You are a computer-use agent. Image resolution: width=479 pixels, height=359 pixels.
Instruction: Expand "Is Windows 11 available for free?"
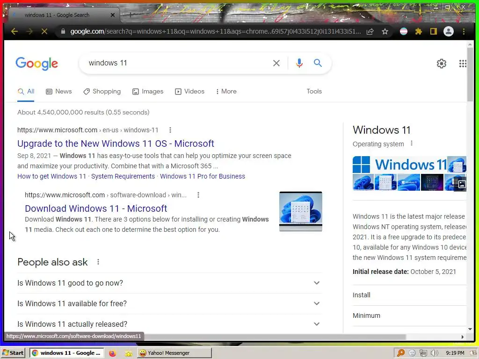tap(169, 304)
